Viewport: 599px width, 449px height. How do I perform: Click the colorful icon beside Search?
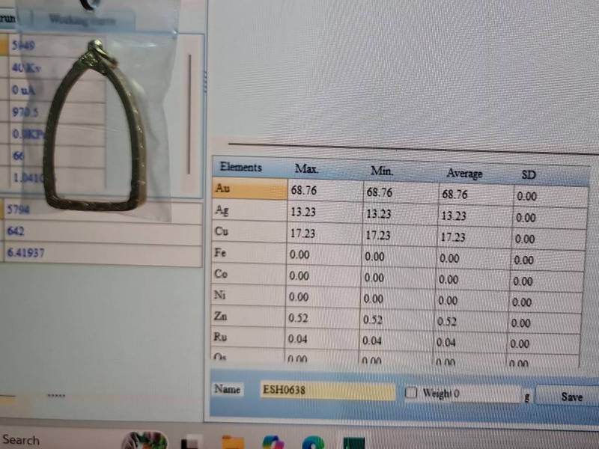[144, 441]
